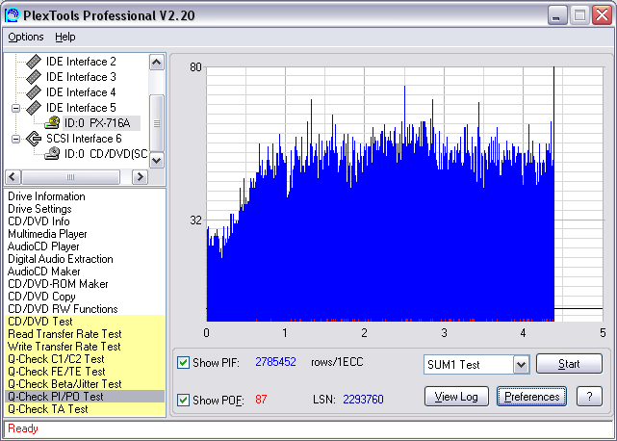The width and height of the screenshot is (617, 441).
Task: Select ID:0 CD/DVD(SC drive entry
Action: pos(106,153)
